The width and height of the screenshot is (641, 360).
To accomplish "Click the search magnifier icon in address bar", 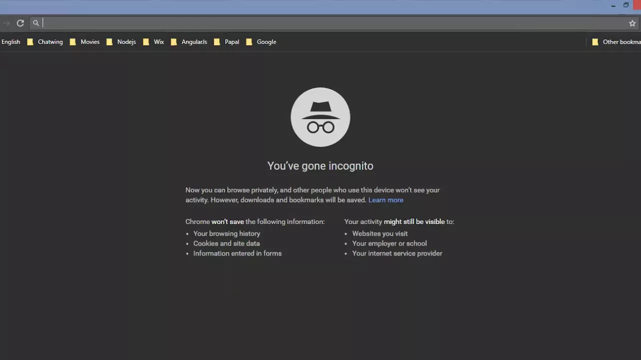I will pos(36,23).
